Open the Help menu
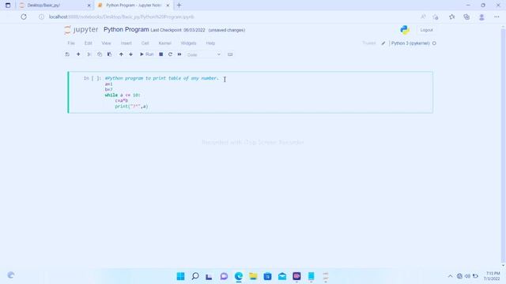This screenshot has width=506, height=284. 210,43
